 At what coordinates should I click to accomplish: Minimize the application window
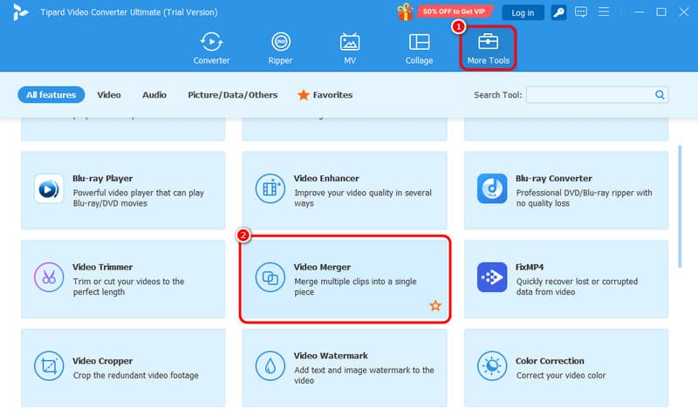click(x=640, y=12)
